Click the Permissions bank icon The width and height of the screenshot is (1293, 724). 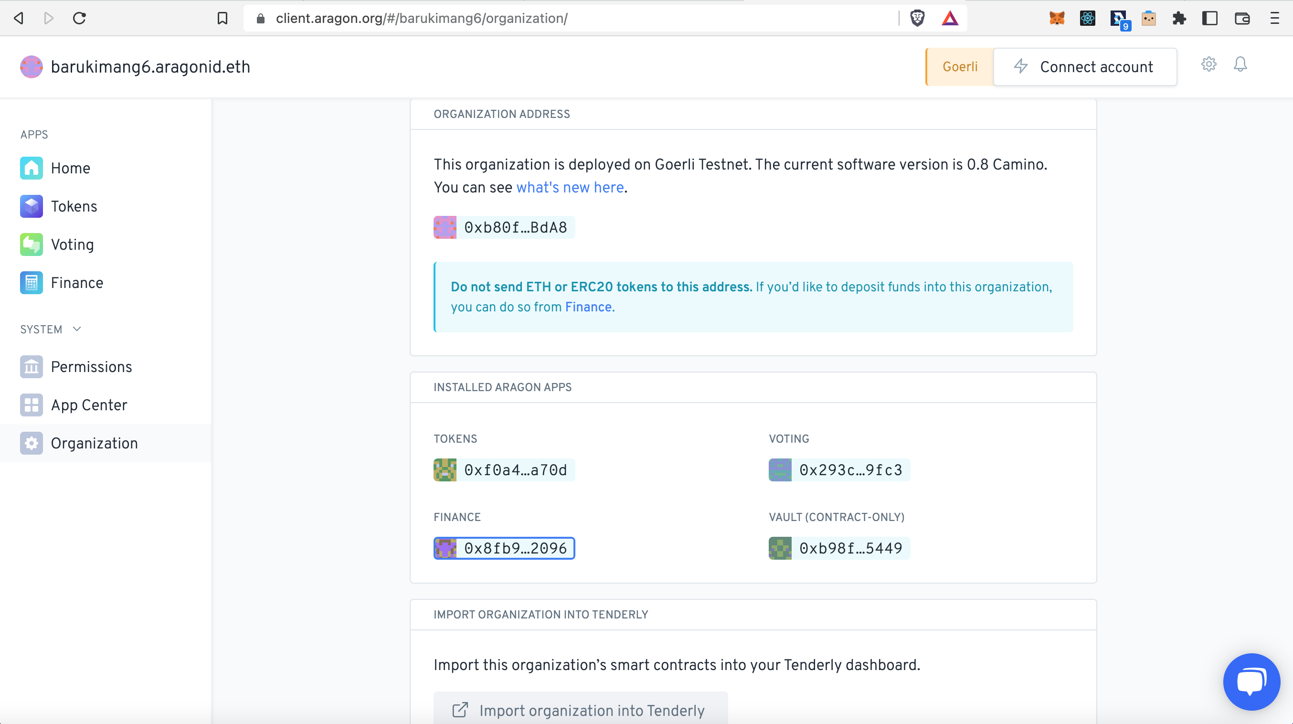pos(31,367)
